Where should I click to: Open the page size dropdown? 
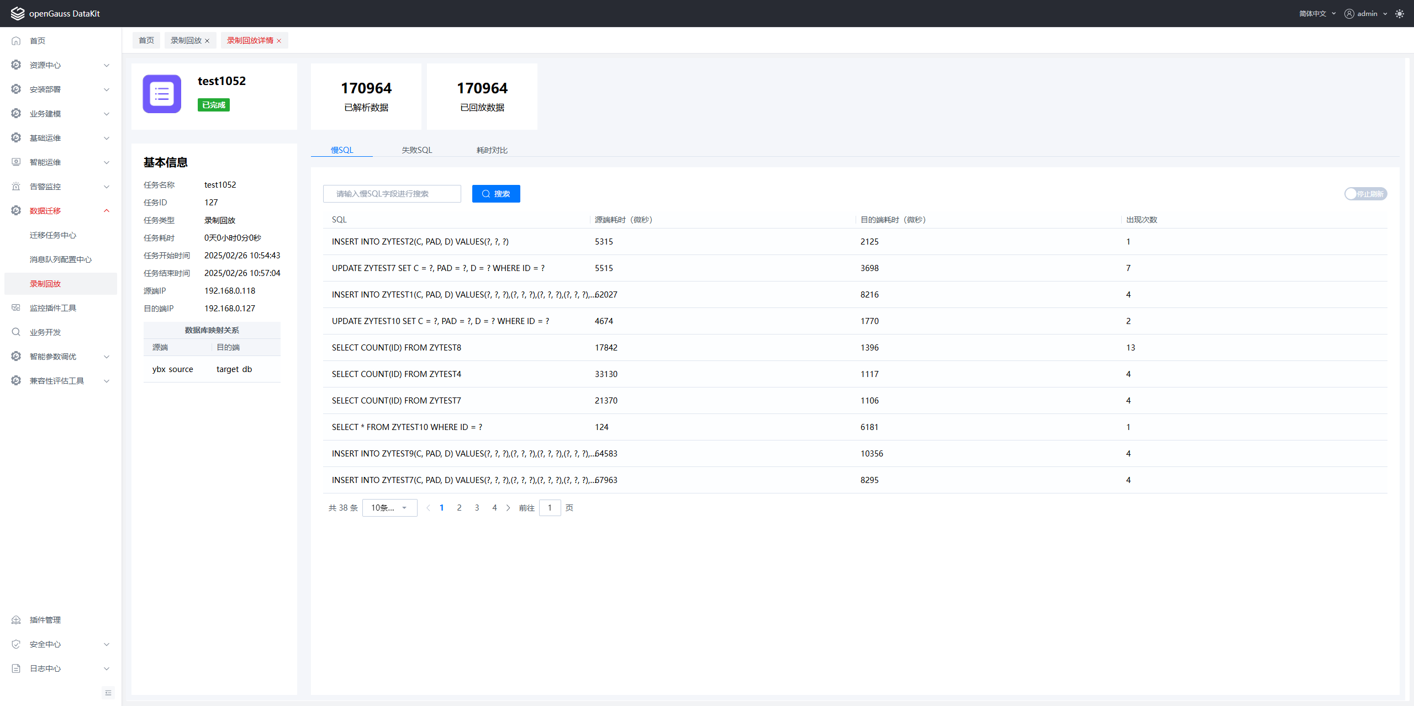[389, 508]
